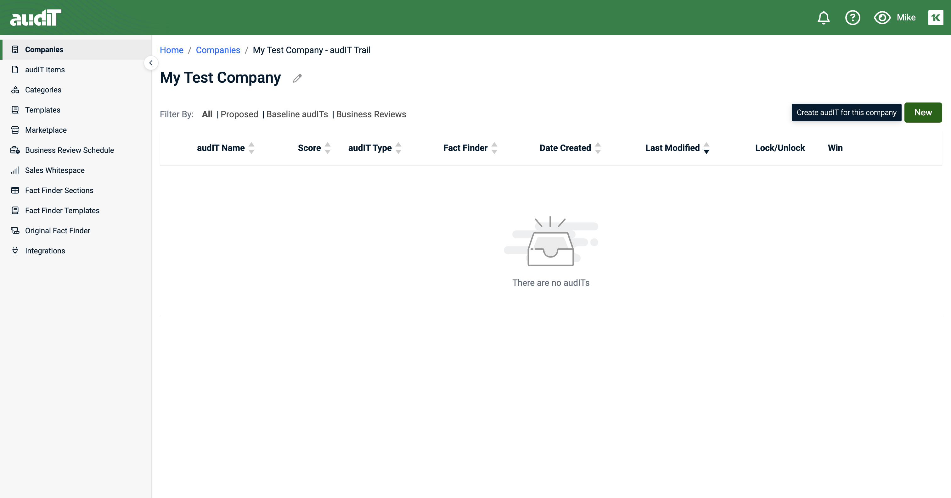Open the help question mark icon

pyautogui.click(x=853, y=18)
